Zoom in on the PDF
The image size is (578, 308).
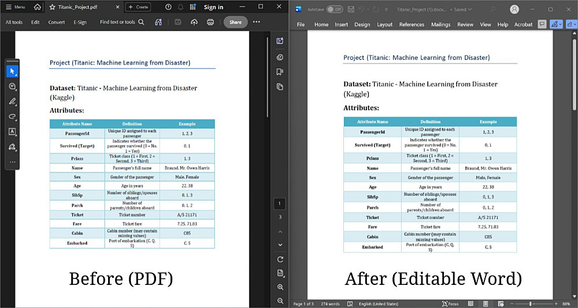point(280,287)
